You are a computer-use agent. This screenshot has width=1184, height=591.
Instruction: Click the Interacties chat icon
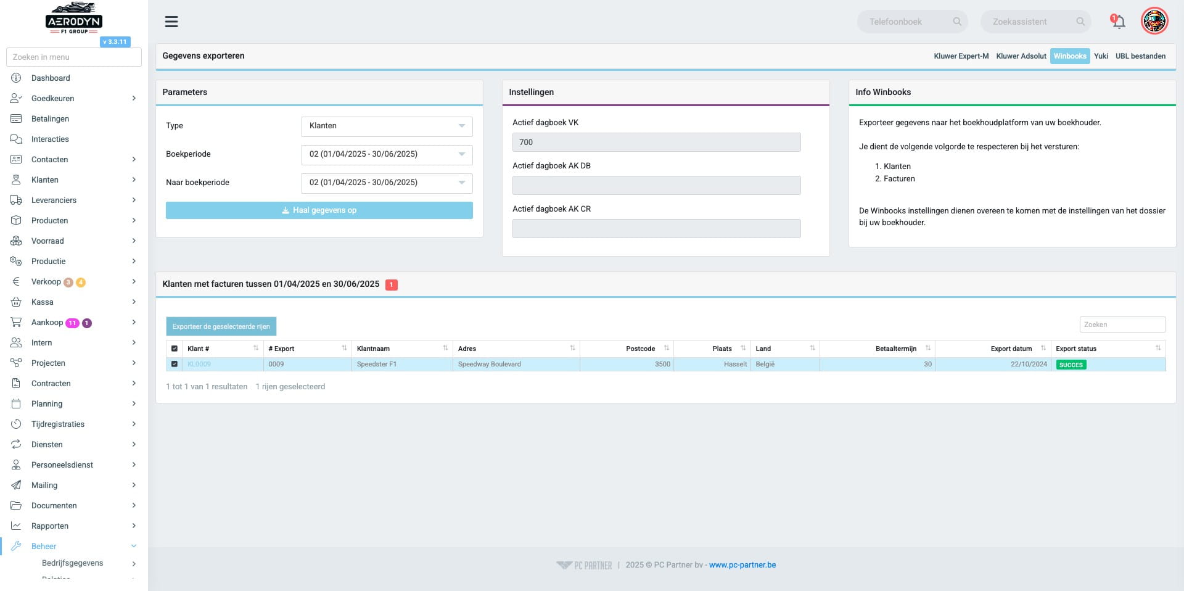pyautogui.click(x=16, y=139)
